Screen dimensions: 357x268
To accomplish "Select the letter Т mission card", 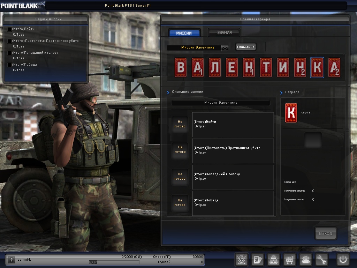I will [266, 67].
